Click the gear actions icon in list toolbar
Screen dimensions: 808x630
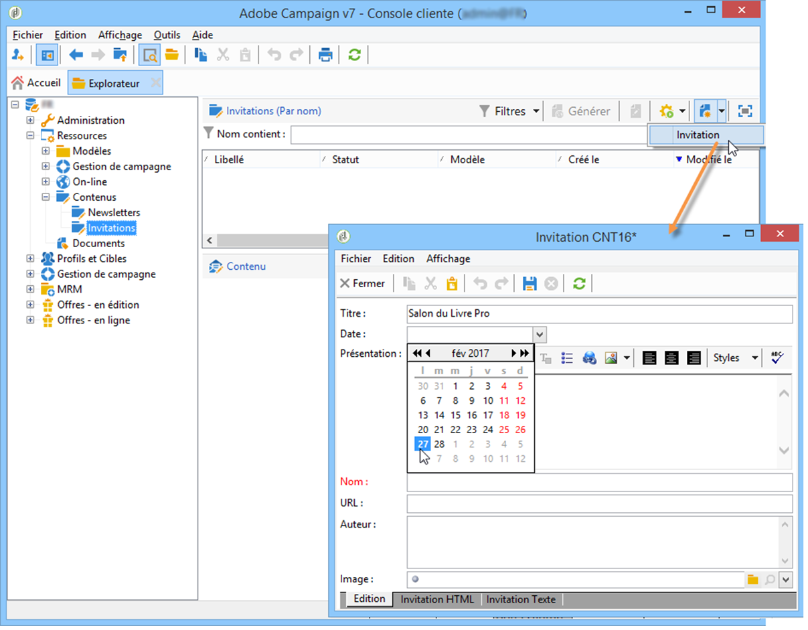click(x=666, y=111)
